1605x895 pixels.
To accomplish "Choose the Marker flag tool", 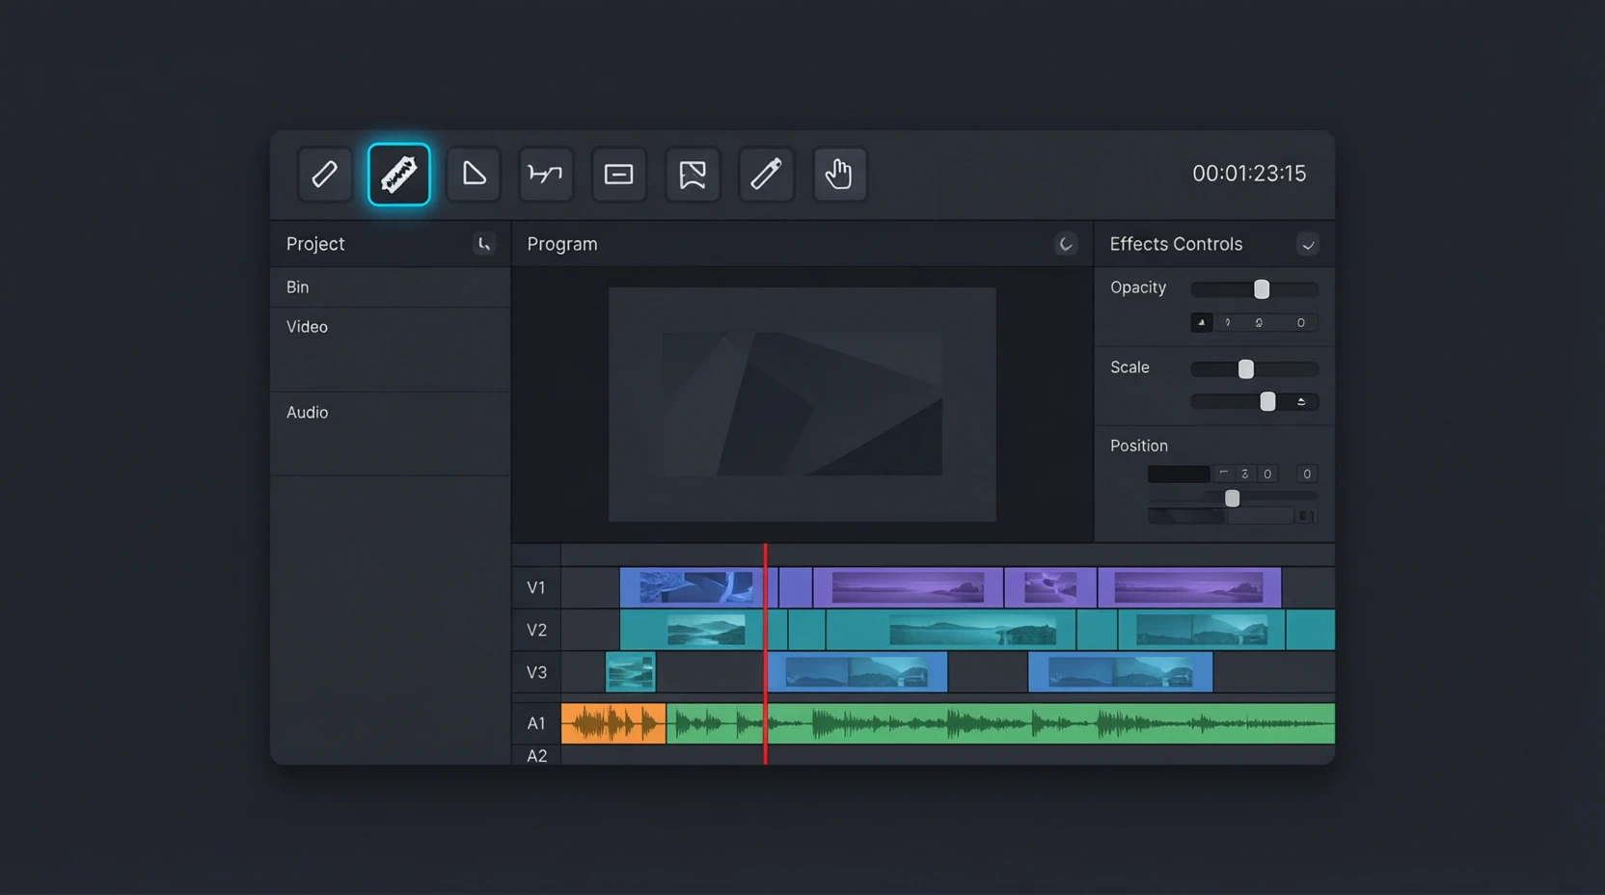I will coord(693,175).
